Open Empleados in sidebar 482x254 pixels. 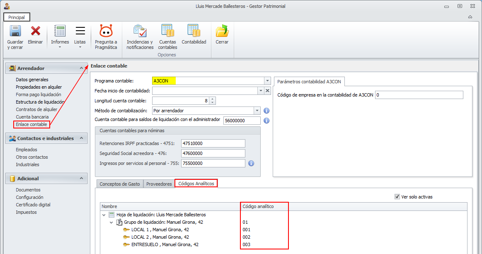click(x=27, y=150)
